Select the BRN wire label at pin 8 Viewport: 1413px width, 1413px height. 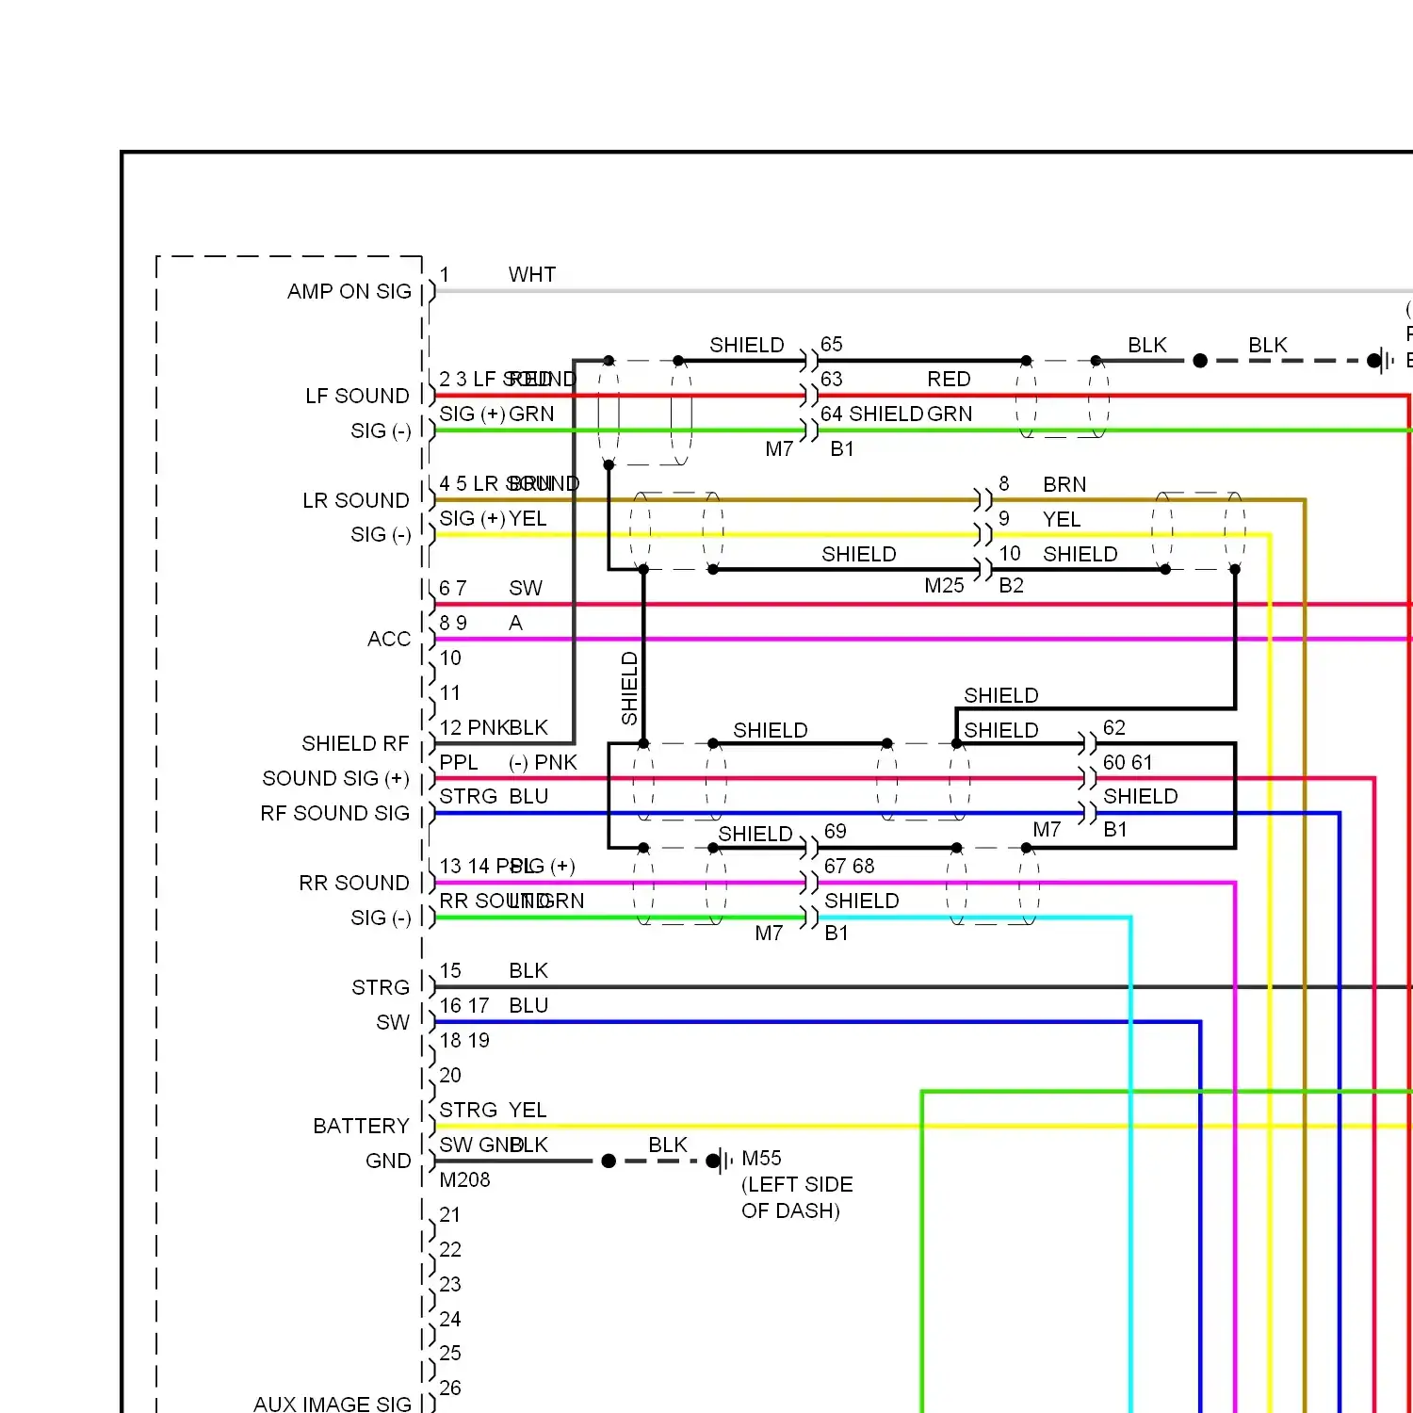(x=1064, y=485)
